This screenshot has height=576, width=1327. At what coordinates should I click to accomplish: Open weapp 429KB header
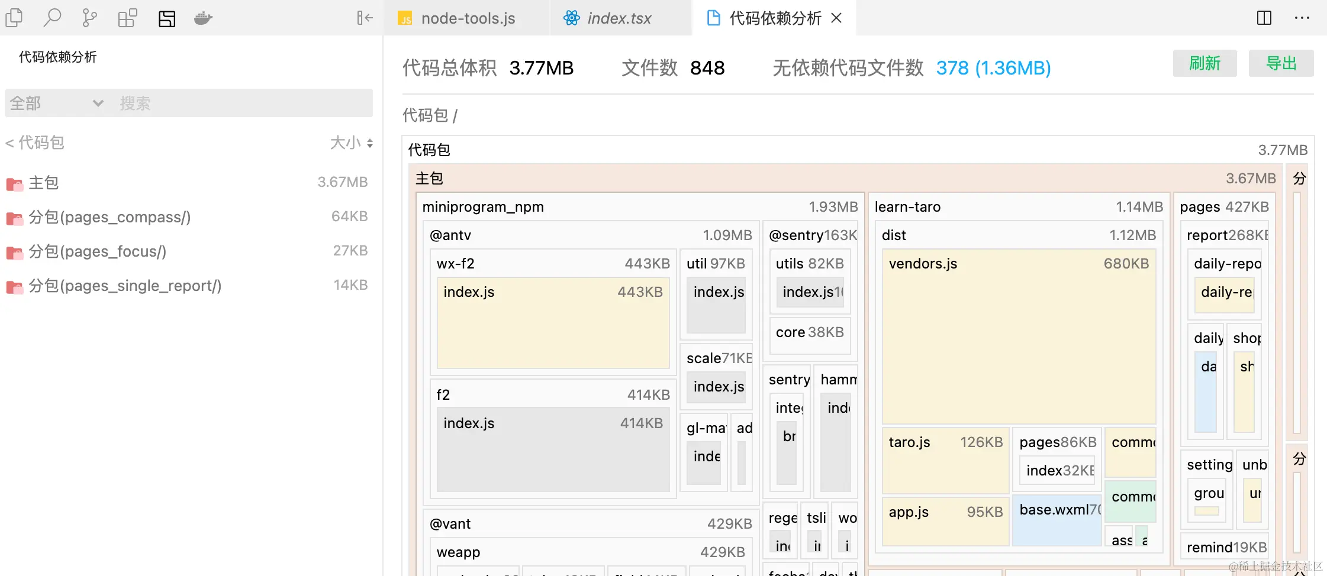(x=591, y=552)
